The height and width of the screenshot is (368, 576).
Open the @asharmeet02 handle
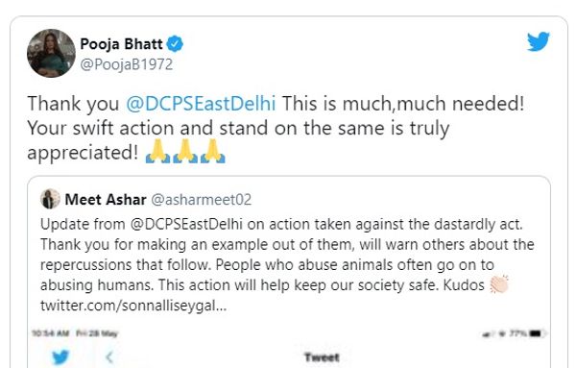click(x=202, y=200)
